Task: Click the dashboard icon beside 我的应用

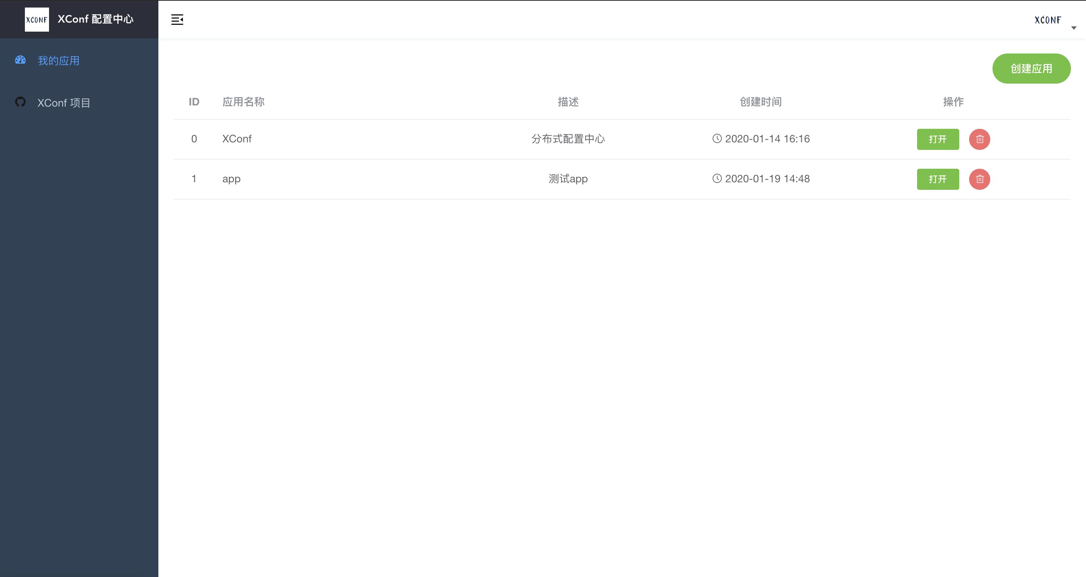Action: coord(20,60)
